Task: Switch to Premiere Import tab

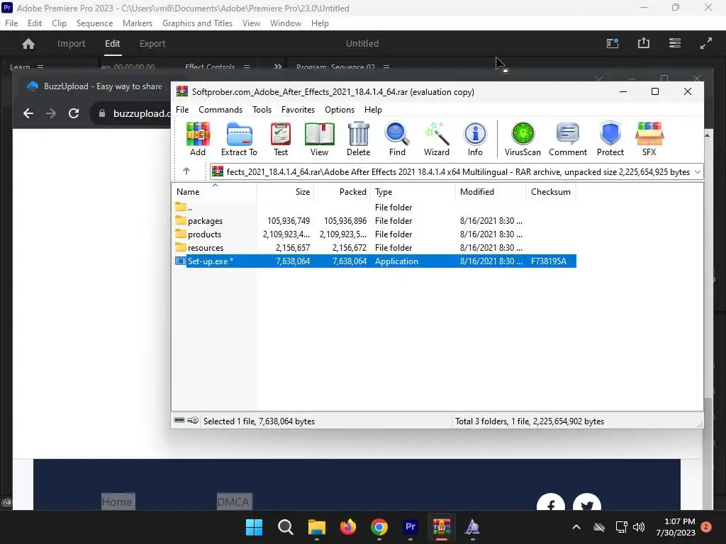Action: (x=71, y=43)
